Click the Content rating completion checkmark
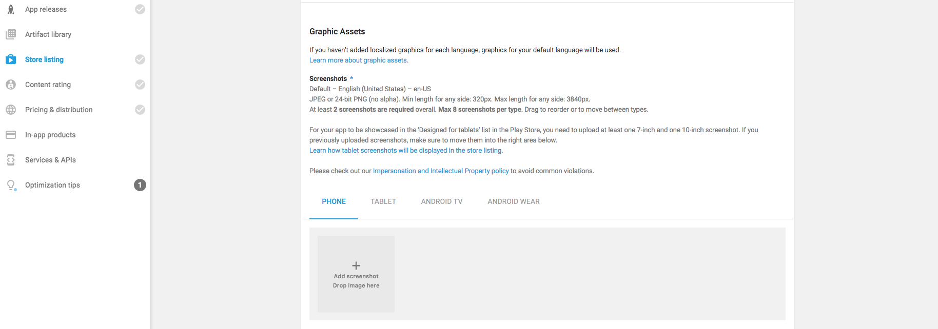Screen dimensions: 938x329 [140, 85]
